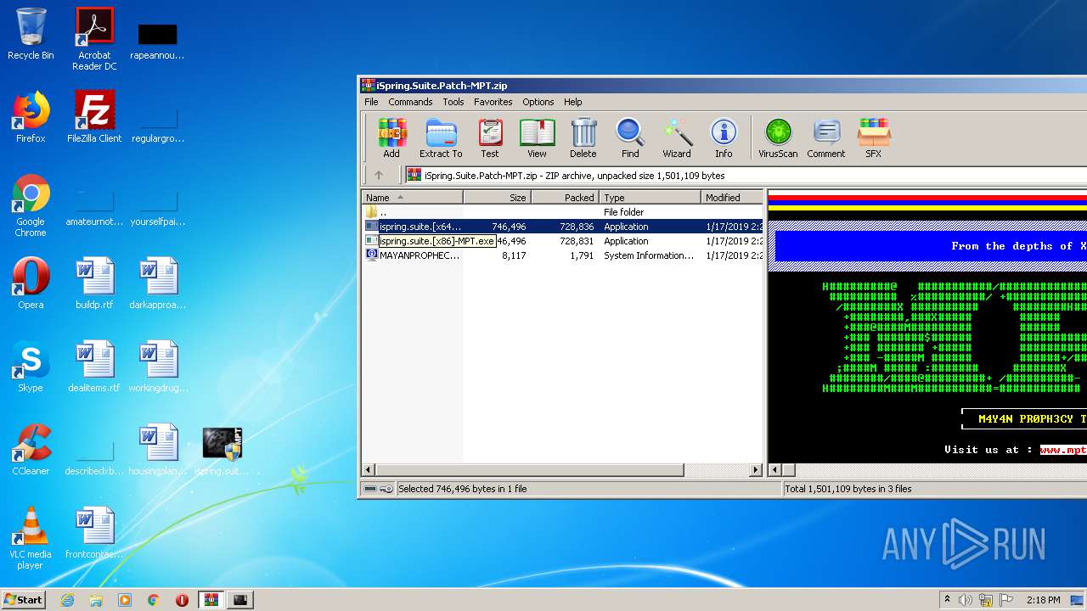The width and height of the screenshot is (1087, 611).
Task: Switch to WinRAR taskbar button
Action: point(211,600)
